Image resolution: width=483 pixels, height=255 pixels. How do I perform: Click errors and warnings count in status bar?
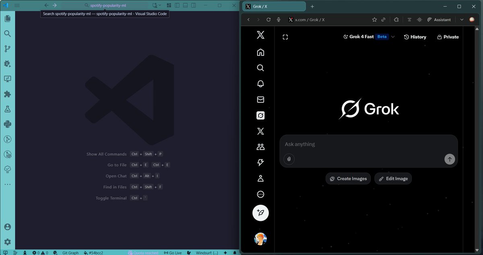[40, 253]
